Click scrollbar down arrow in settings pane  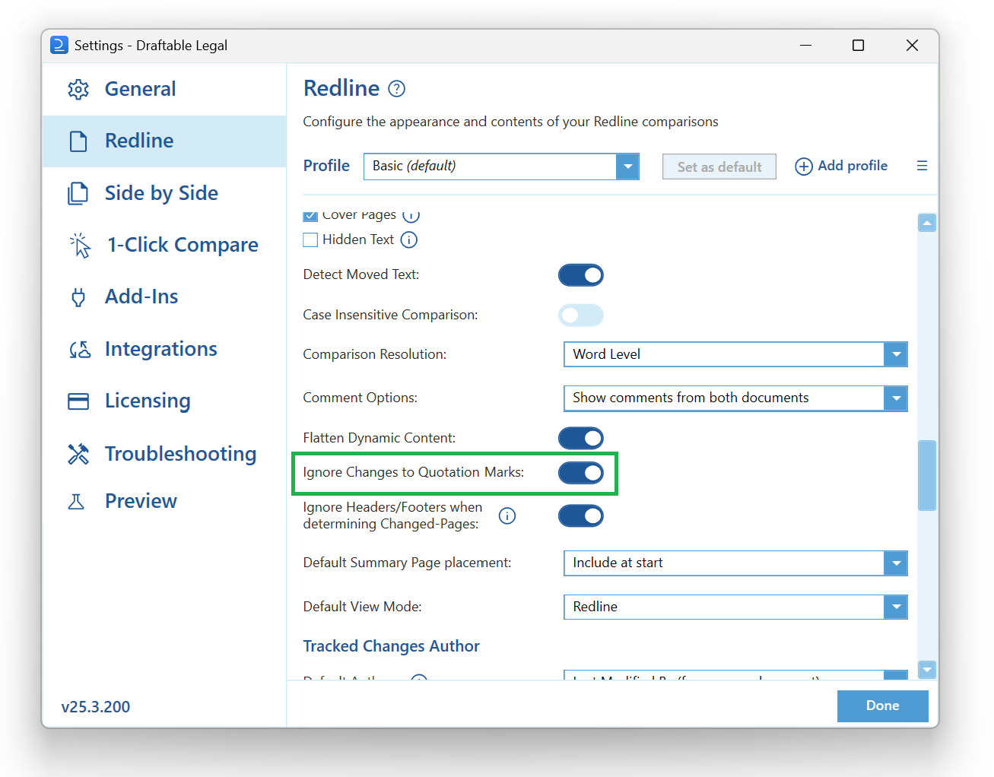click(926, 670)
